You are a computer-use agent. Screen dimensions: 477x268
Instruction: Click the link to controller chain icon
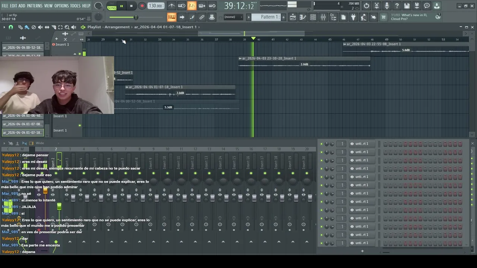click(202, 17)
